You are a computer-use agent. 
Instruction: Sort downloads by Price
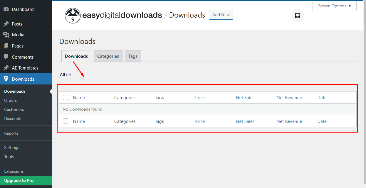[200, 97]
